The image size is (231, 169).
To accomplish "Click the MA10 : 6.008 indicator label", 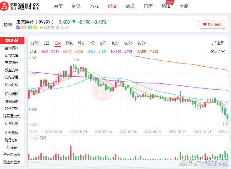I will (x=73, y=51).
